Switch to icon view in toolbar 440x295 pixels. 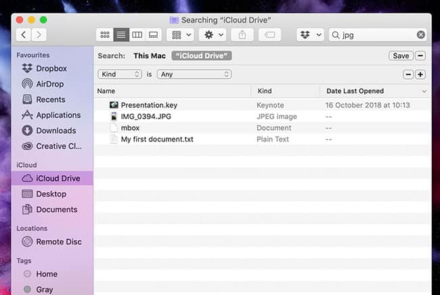coord(105,35)
